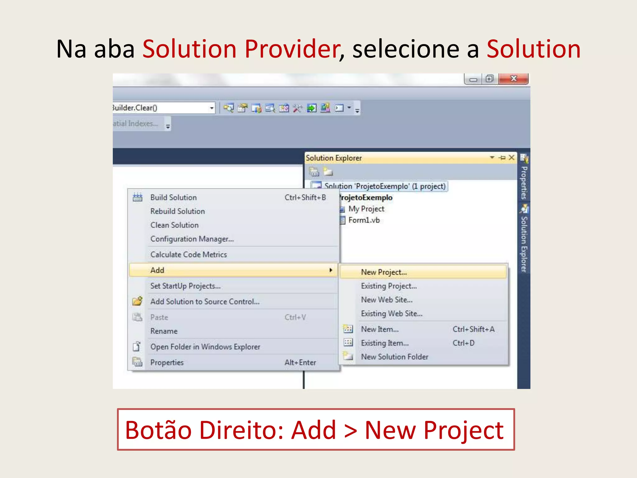The image size is (637, 478).
Task: Select Clean Solution menu entry
Action: [233, 225]
